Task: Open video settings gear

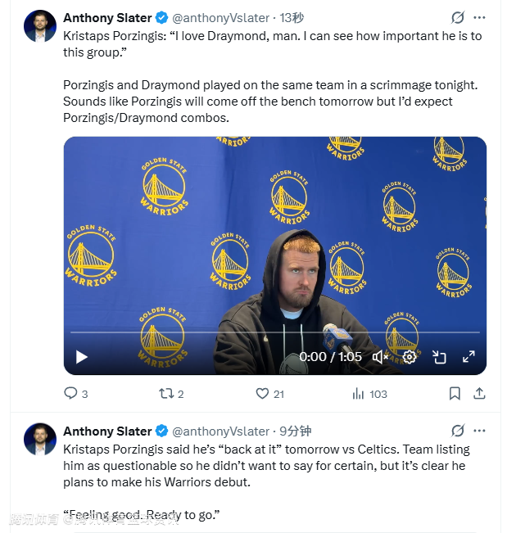Action: click(410, 357)
